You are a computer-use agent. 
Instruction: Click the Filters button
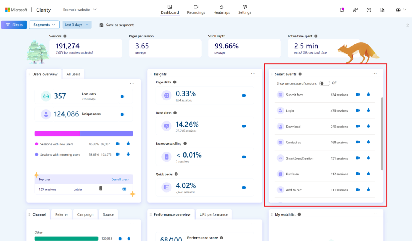point(14,25)
